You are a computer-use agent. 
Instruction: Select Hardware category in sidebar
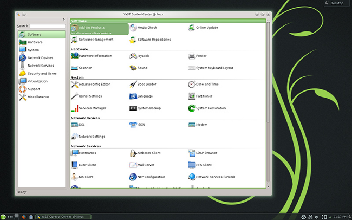pos(42,42)
